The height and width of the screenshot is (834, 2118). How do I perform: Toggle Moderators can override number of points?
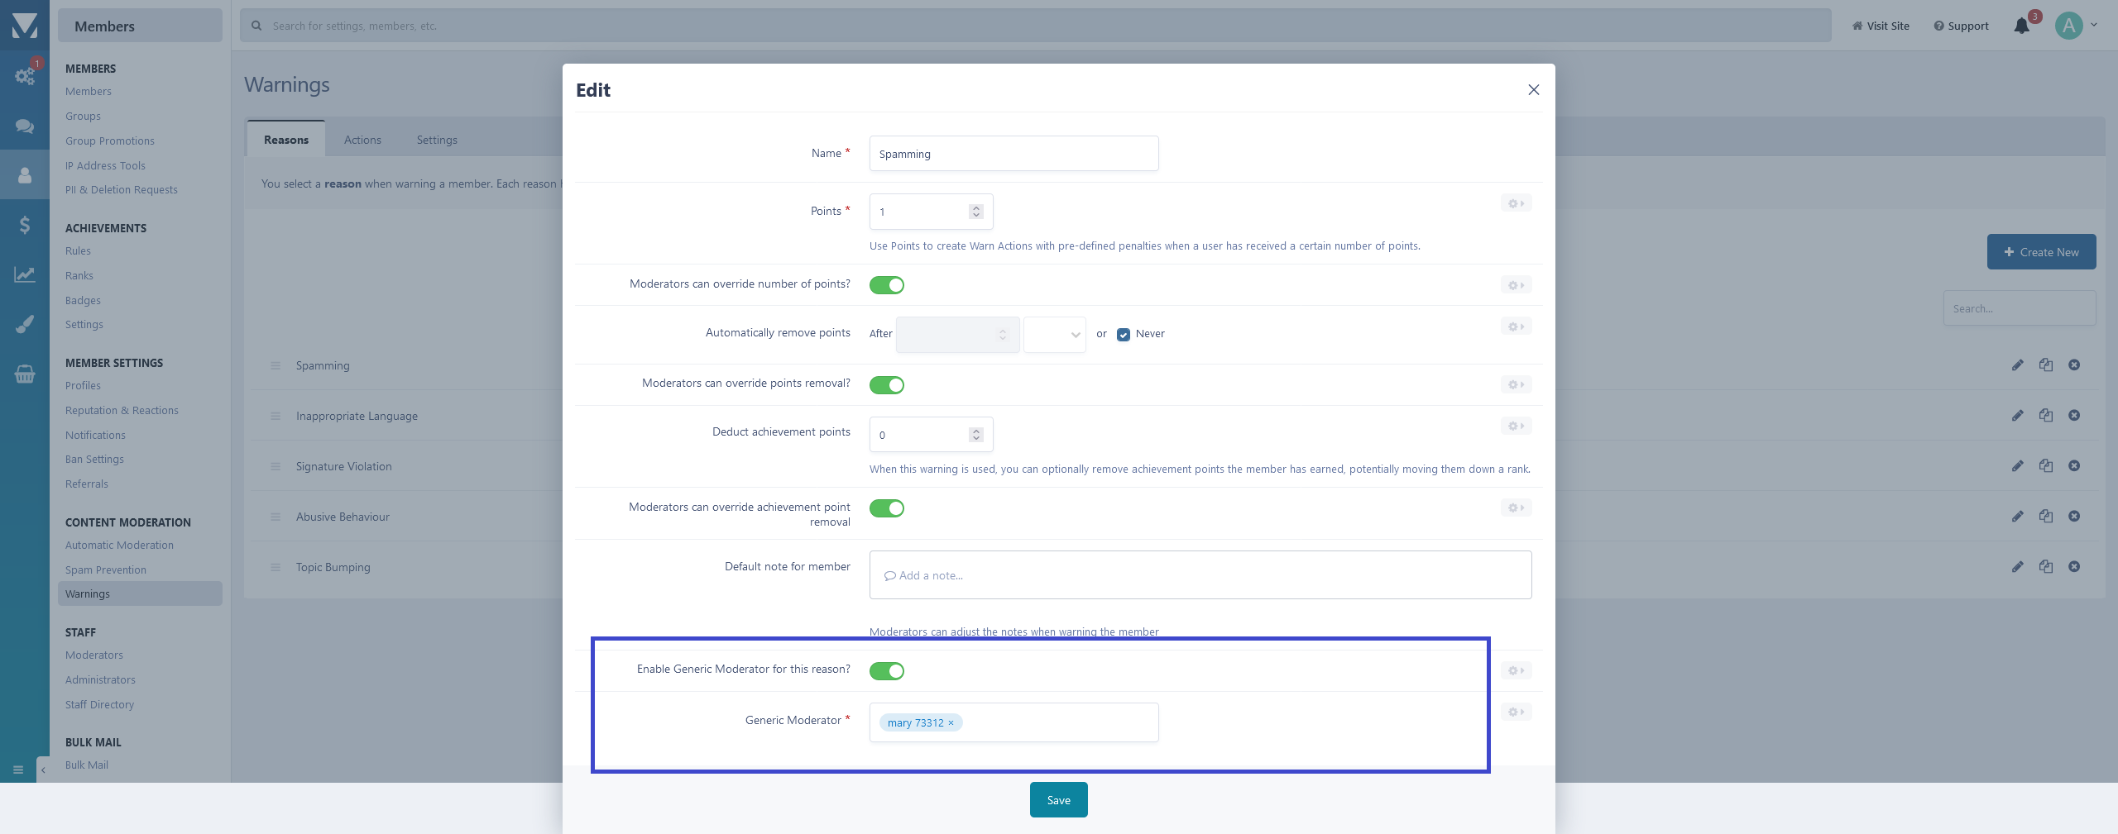click(886, 285)
